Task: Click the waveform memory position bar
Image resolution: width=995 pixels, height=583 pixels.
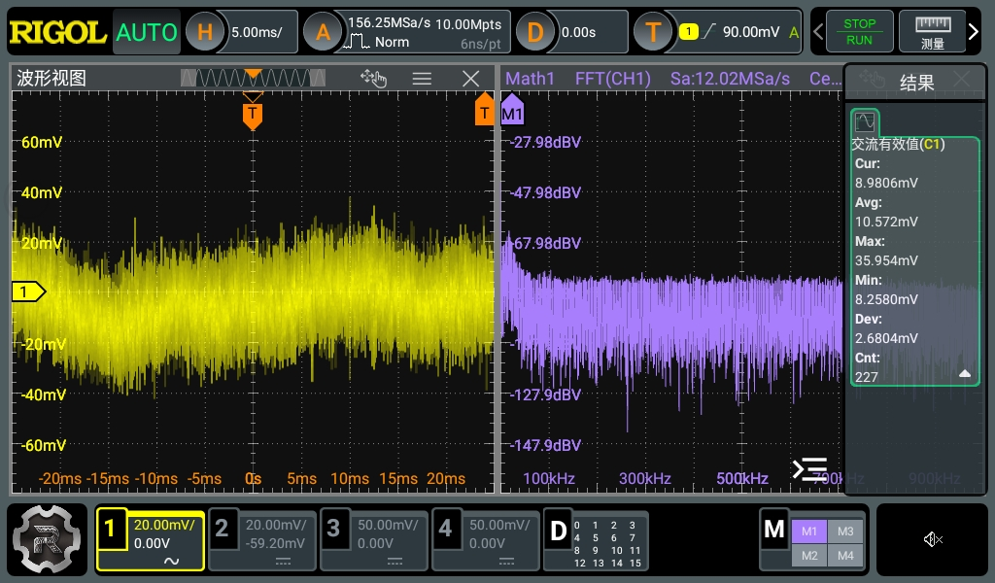Action: pos(253,78)
